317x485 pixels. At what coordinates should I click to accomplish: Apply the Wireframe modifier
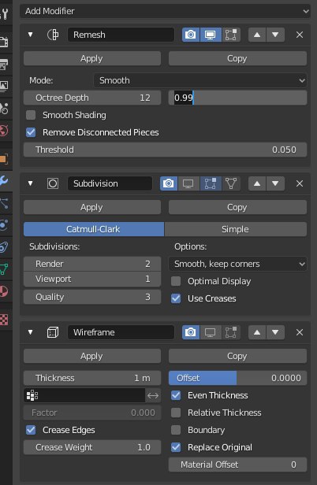[x=92, y=356]
